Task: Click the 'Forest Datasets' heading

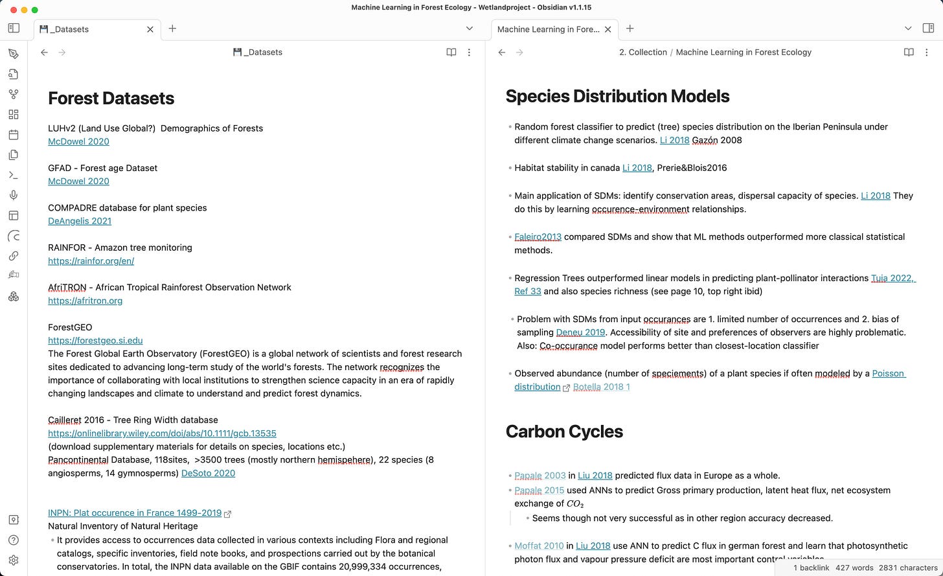Action: [111, 98]
